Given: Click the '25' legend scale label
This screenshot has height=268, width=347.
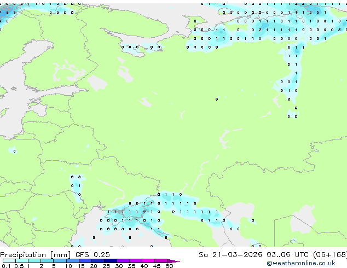Looking at the screenshot, I should (x=106, y=266).
